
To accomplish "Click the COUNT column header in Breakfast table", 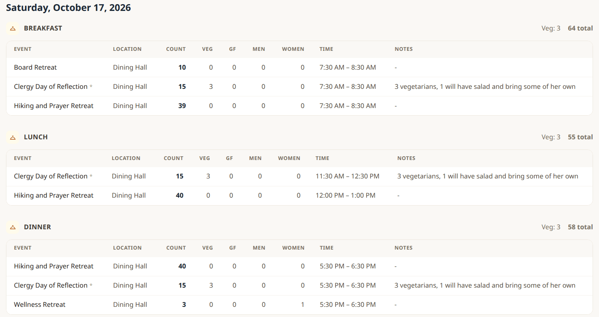I will (x=176, y=49).
